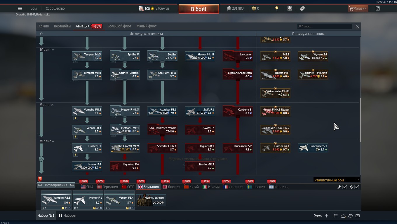Image resolution: width=397 pixels, height=224 pixels.
Task: Click the player avatar icon
Action: point(141,8)
